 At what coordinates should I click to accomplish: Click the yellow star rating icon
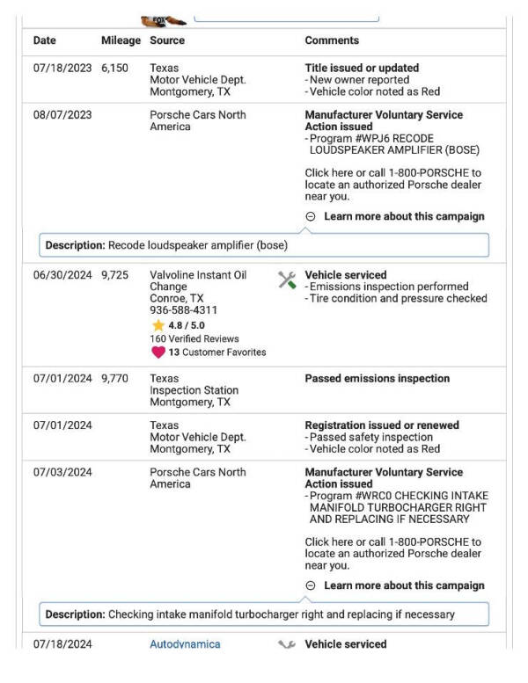coord(158,325)
